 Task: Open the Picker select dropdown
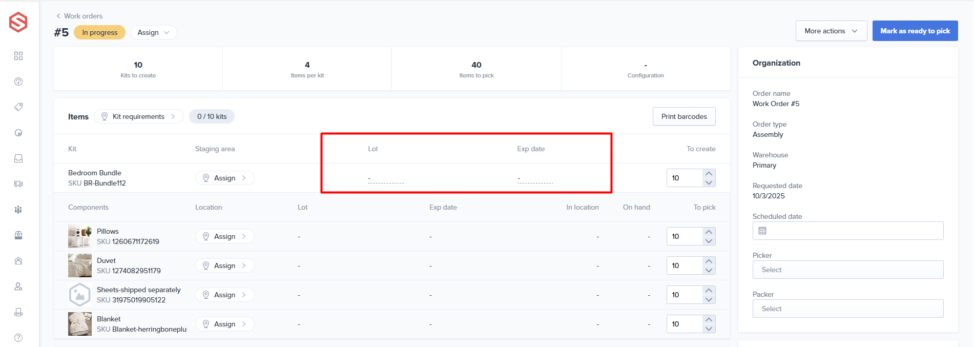pos(847,270)
